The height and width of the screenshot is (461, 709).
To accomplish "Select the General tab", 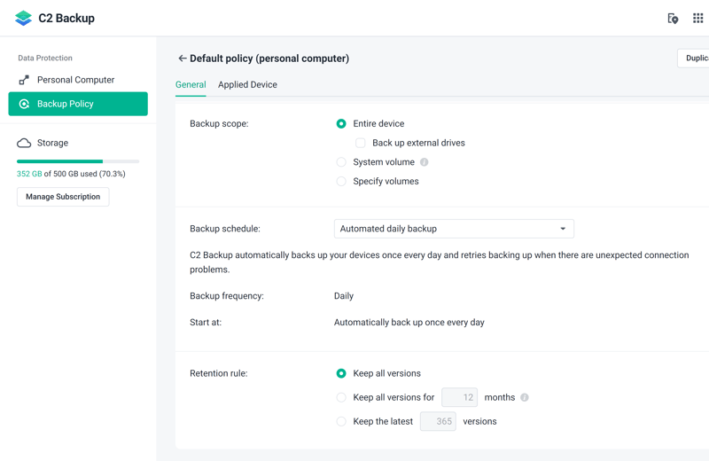I will [191, 85].
